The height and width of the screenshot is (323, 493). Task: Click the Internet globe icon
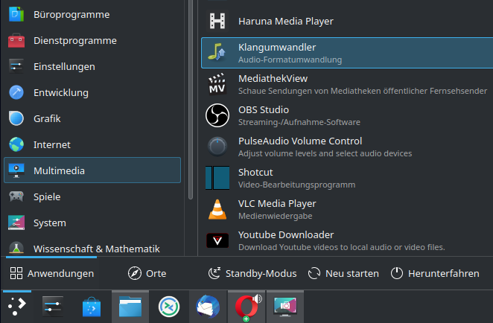(16, 145)
